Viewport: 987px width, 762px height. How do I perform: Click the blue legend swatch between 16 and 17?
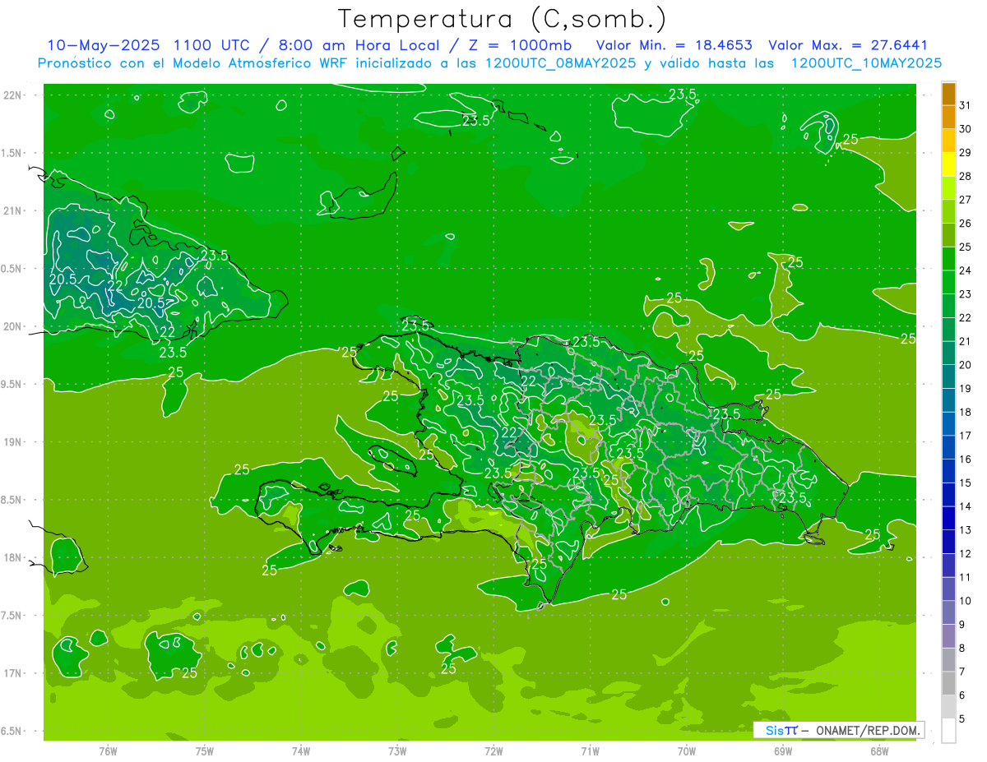coord(948,447)
